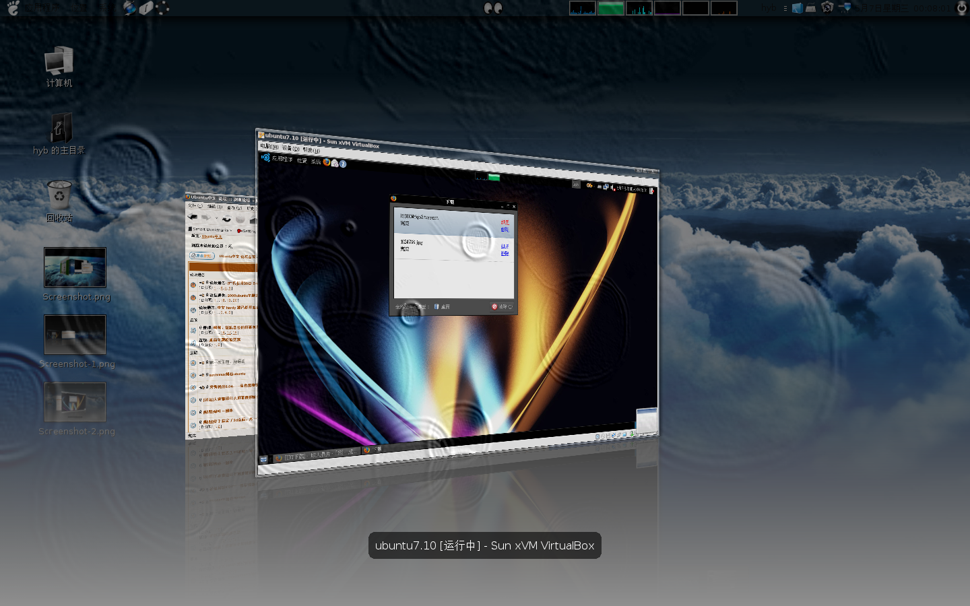Open the 帮助 menu in the VirtualBox window

point(311,150)
